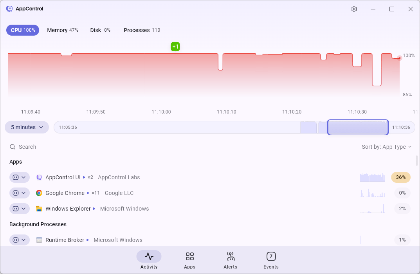
Task: Open the Events view showing 7
Action: click(271, 260)
